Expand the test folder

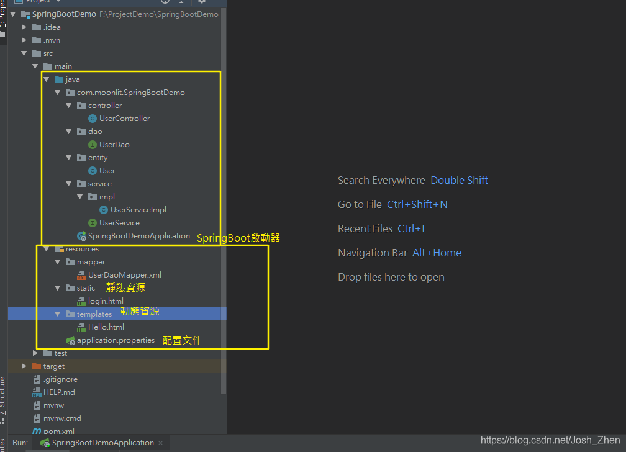pyautogui.click(x=35, y=353)
